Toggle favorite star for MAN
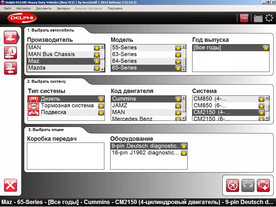Screen dimensions: 276x207 [x=97, y=48]
